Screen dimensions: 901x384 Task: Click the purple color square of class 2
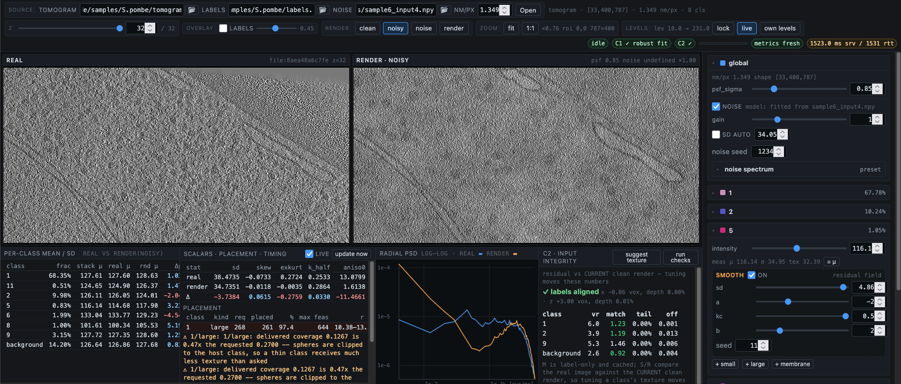[x=723, y=212]
